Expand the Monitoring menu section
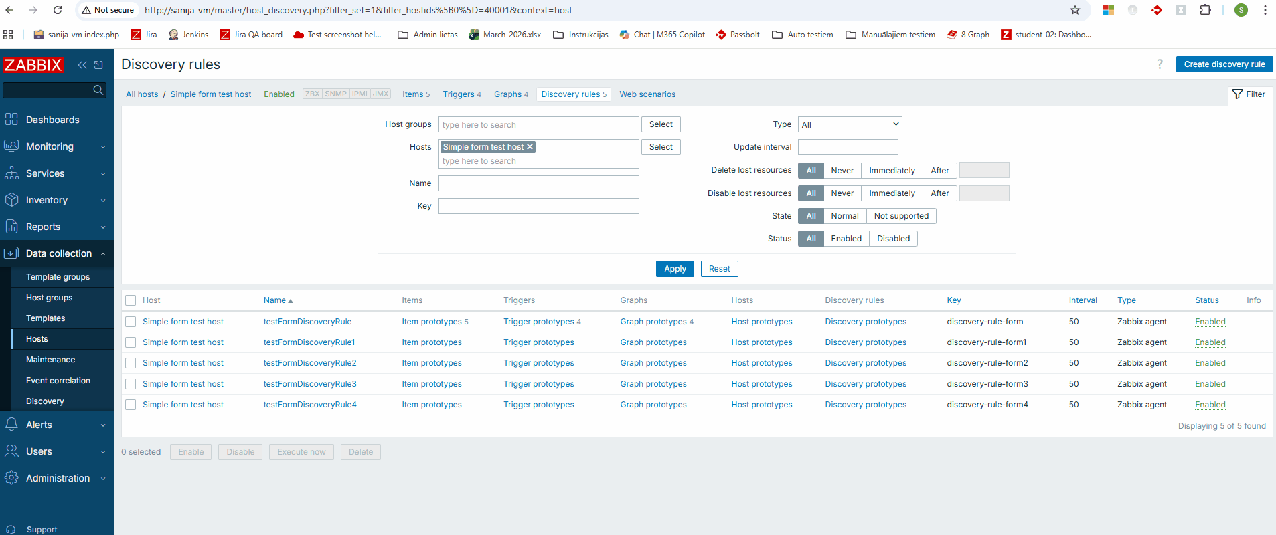 point(57,146)
